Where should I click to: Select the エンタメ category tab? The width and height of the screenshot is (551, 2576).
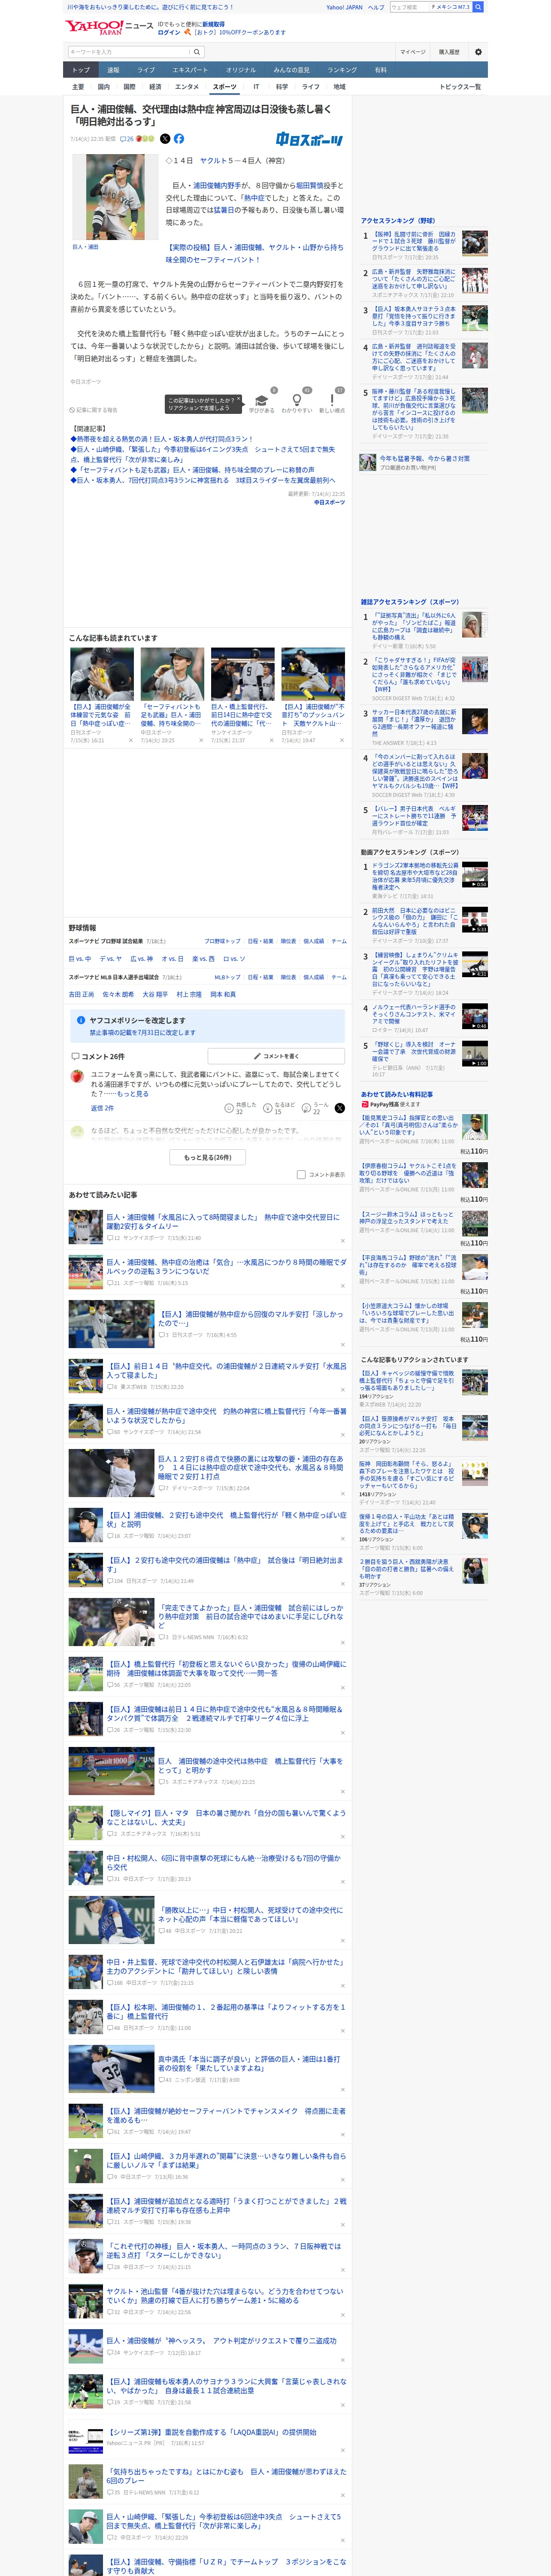187,87
